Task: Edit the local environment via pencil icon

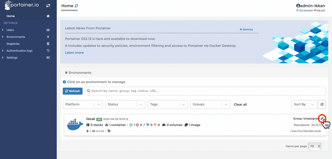Action: [x=322, y=118]
